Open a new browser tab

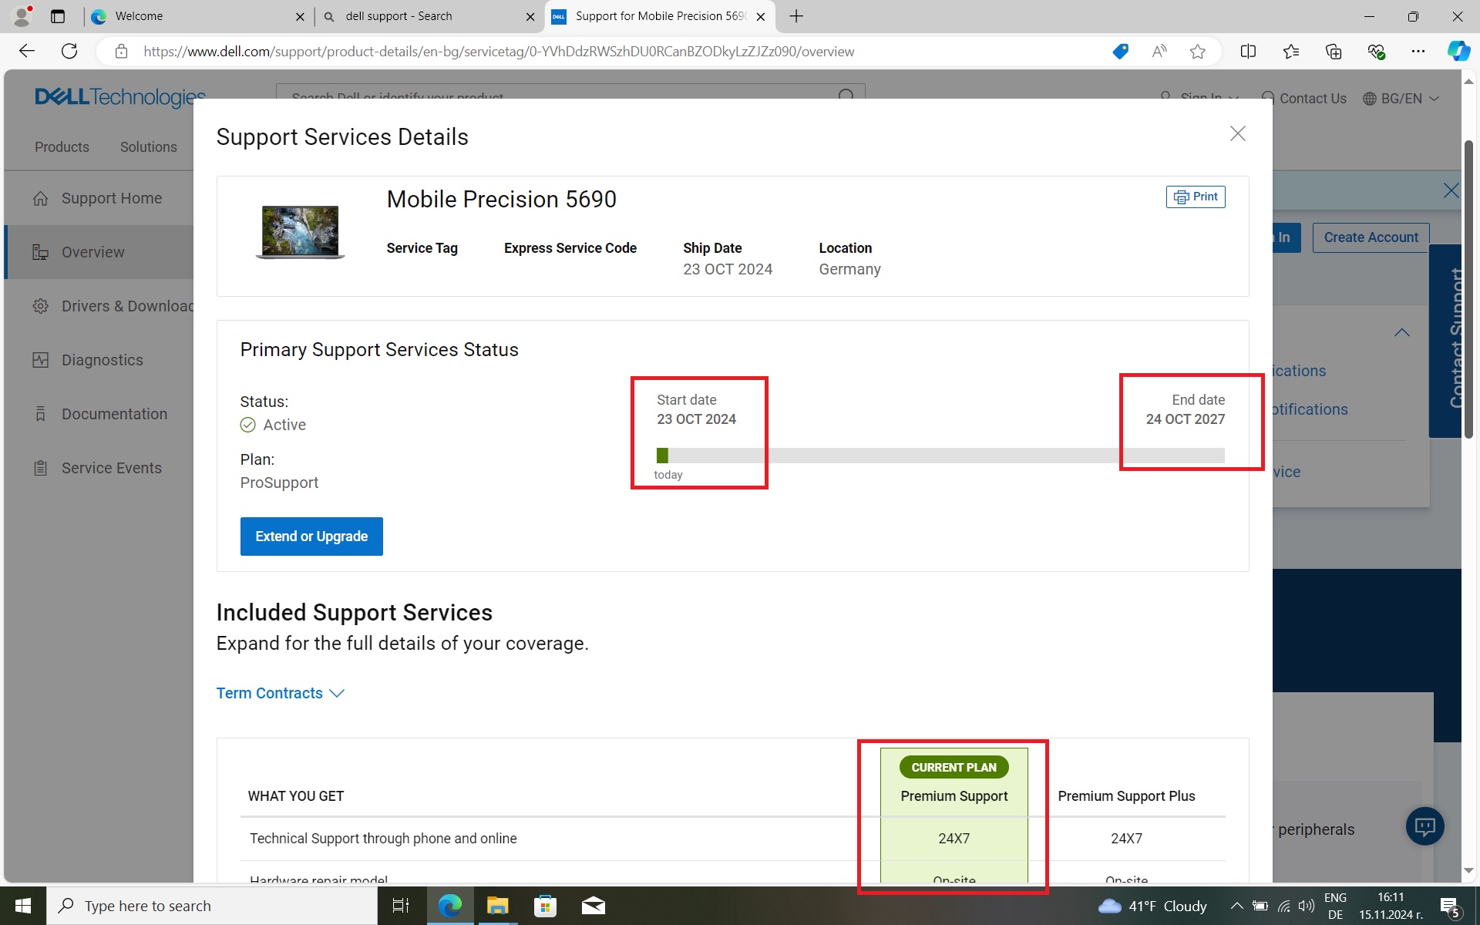796,16
